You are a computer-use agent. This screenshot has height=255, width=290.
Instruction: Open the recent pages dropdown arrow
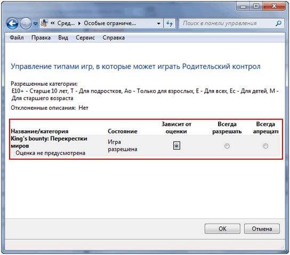35,23
